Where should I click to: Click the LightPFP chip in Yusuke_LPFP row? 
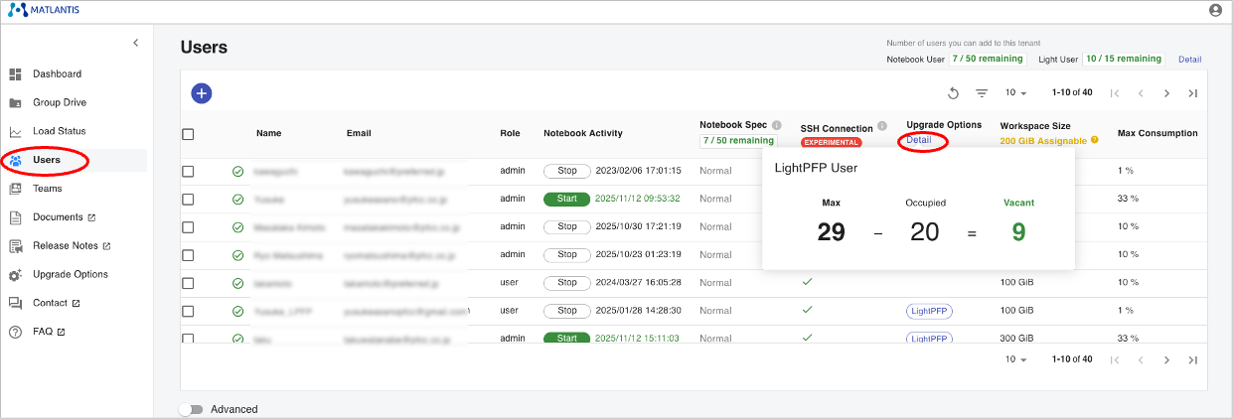[929, 311]
